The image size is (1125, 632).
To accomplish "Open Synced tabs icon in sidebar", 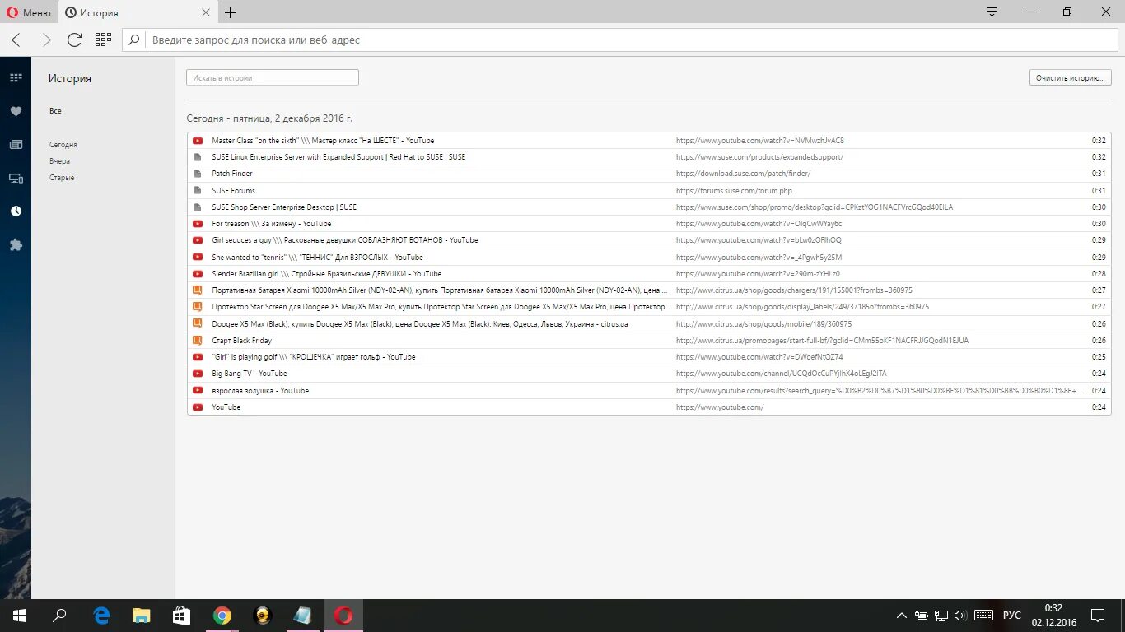I will coord(16,178).
